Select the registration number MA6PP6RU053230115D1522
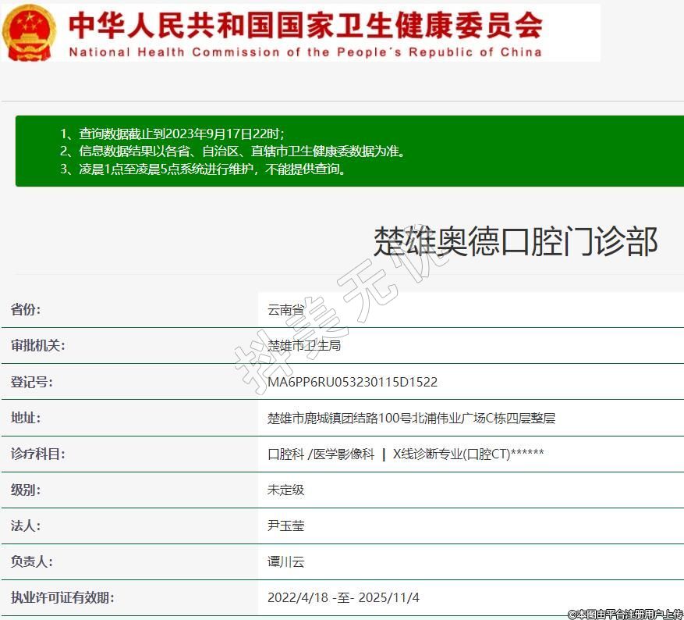The height and width of the screenshot is (620, 684). [x=353, y=382]
